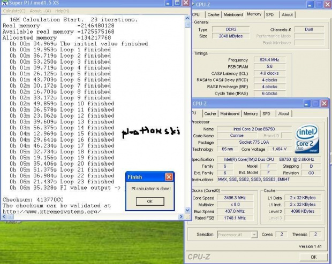Click the CAS# Latency value 4.0 clocks
This screenshot has width=332, height=264.
(x=269, y=73)
